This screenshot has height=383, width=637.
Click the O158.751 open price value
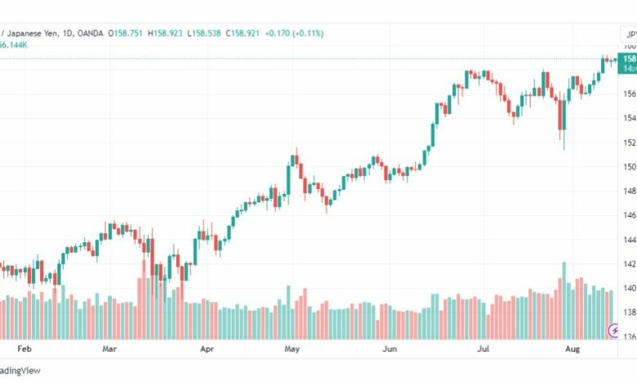(126, 33)
